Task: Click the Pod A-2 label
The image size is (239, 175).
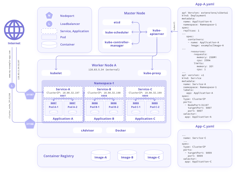Action: (x=73, y=107)
